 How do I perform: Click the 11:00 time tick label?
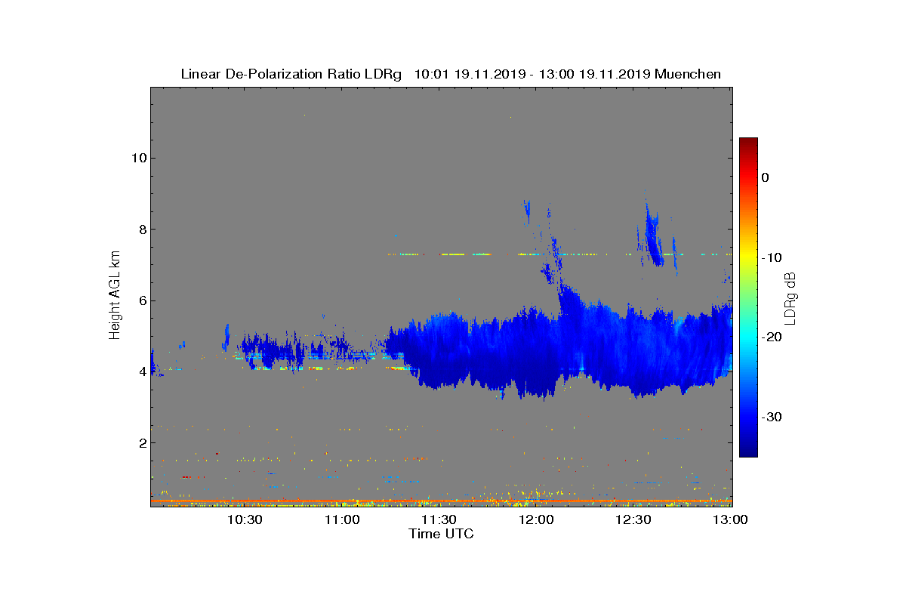click(341, 519)
